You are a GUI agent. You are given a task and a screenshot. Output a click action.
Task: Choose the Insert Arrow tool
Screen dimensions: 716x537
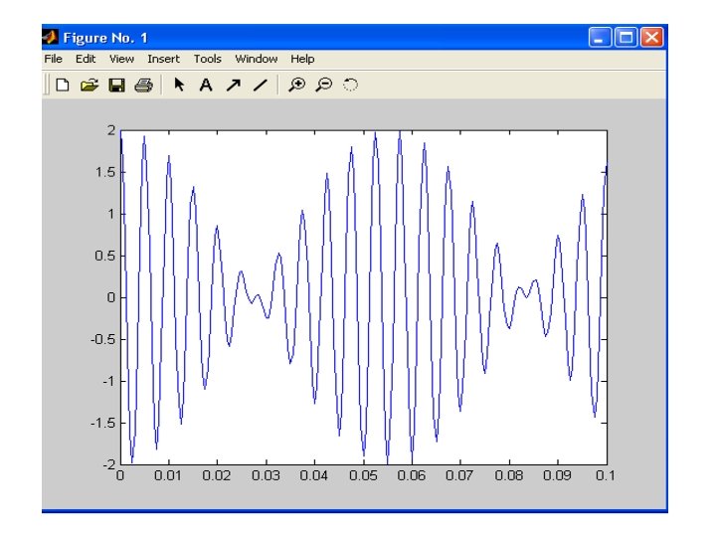[234, 85]
